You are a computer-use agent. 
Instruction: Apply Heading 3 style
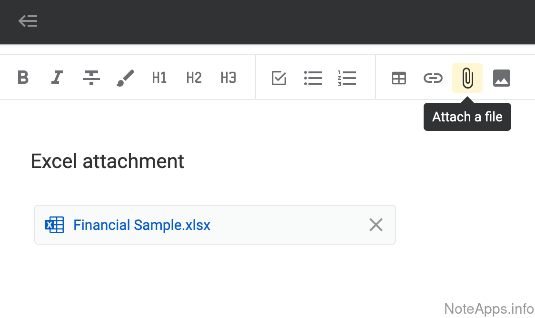coord(228,78)
